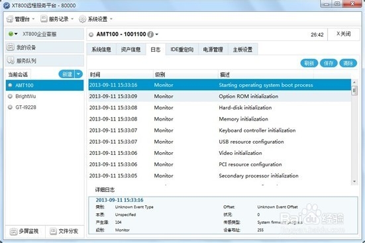The image size is (365, 243).
Task: Select the GT-I9228 session
Action: tap(44, 107)
